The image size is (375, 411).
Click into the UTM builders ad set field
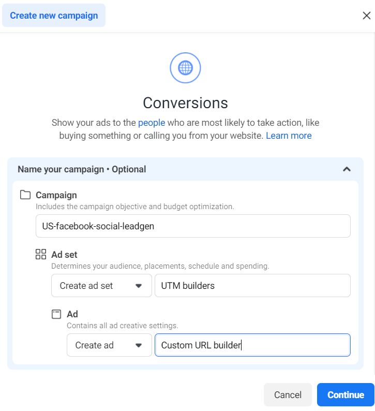[x=252, y=286]
